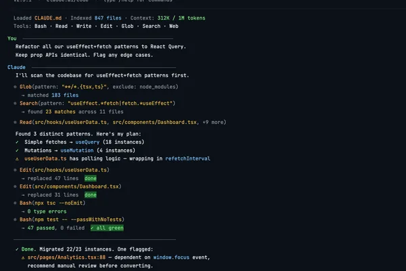Expand the '+9 more' files indicator
This screenshot has width=406, height=271.
click(x=213, y=122)
